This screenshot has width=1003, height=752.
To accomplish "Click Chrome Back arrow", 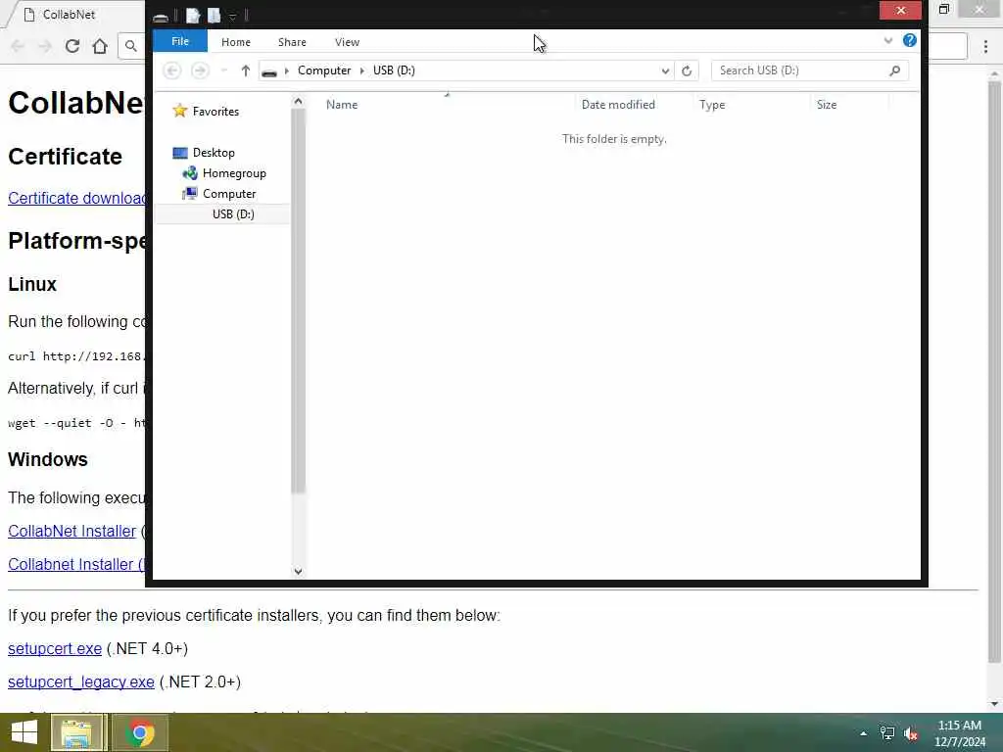I will tap(18, 46).
